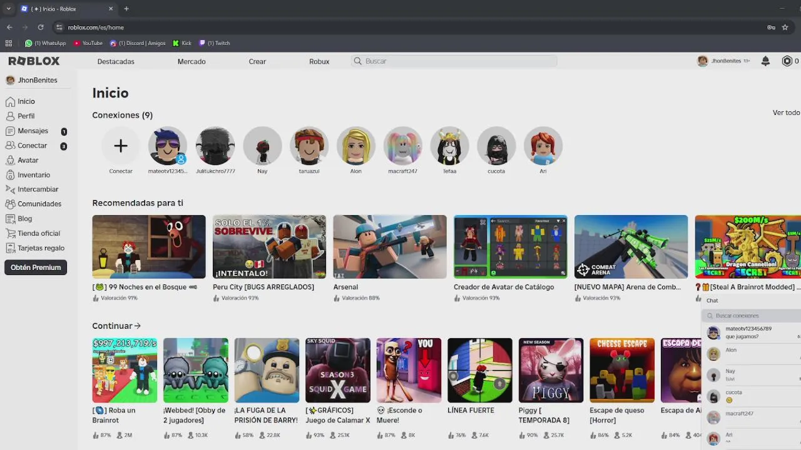Expand Continuar section arrow
This screenshot has width=801, height=450.
click(x=137, y=326)
